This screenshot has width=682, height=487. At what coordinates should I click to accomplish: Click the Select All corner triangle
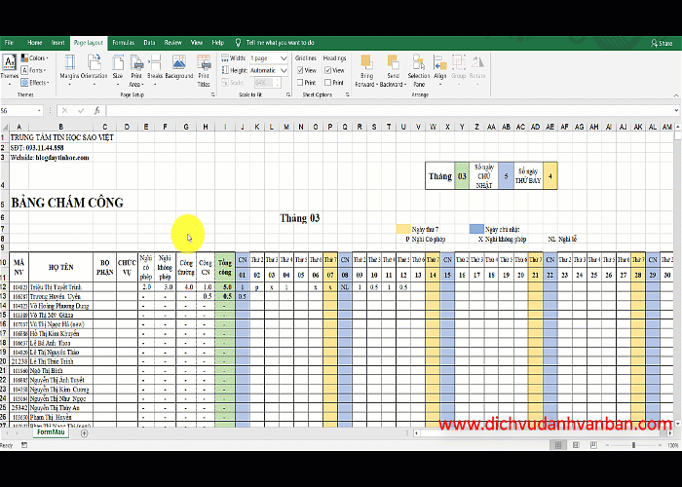coord(5,127)
